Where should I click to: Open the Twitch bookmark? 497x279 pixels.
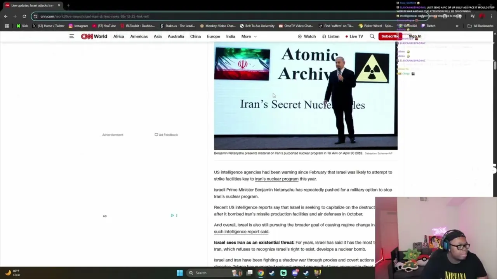[x=428, y=26]
